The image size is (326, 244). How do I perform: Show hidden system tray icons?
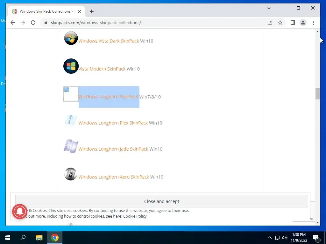point(269,238)
